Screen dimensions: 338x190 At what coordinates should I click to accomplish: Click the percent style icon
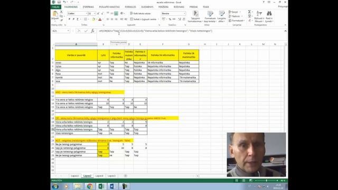click(170, 19)
